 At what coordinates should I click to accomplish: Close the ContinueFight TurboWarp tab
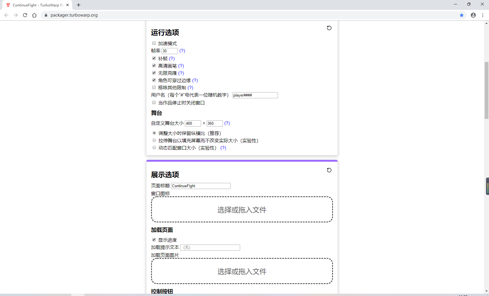[x=68, y=5]
